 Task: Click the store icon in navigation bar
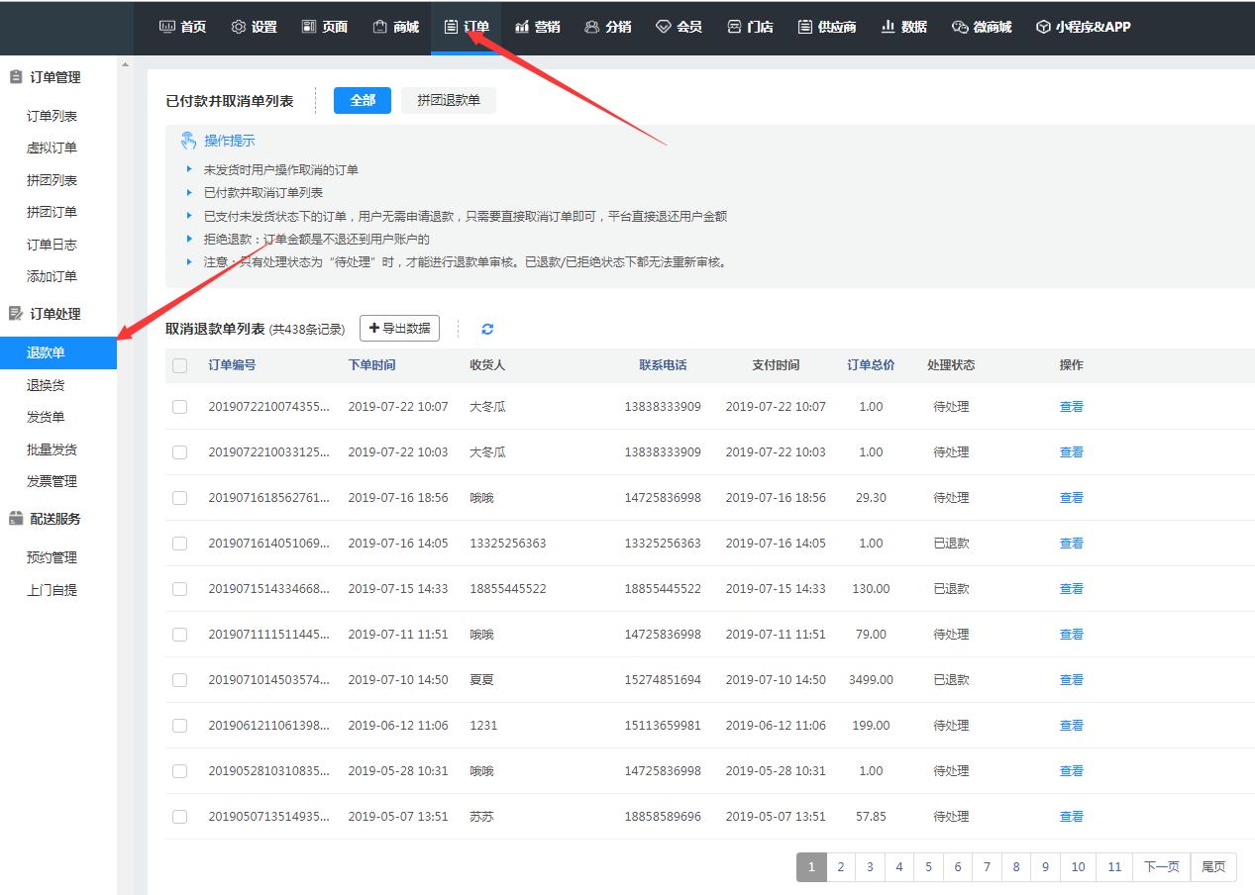[734, 27]
